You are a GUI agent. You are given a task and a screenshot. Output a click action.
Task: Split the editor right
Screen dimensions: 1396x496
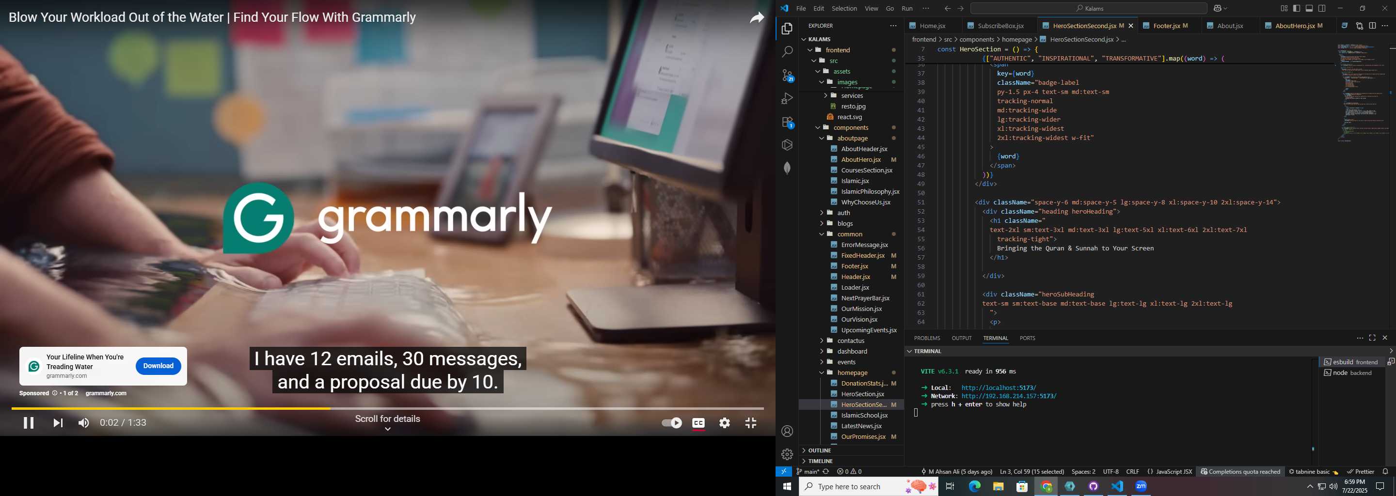(1372, 26)
